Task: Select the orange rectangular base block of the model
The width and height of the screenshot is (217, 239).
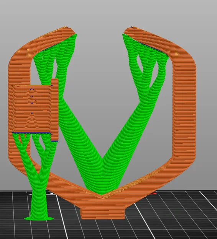Action: [103, 213]
